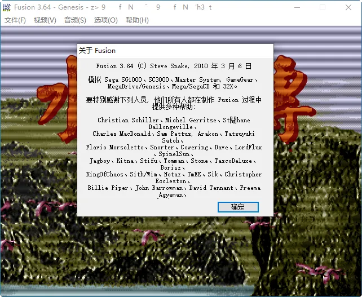Open the 选项(O) menu
Viewport: 362px width, 297px height.
tap(105, 20)
